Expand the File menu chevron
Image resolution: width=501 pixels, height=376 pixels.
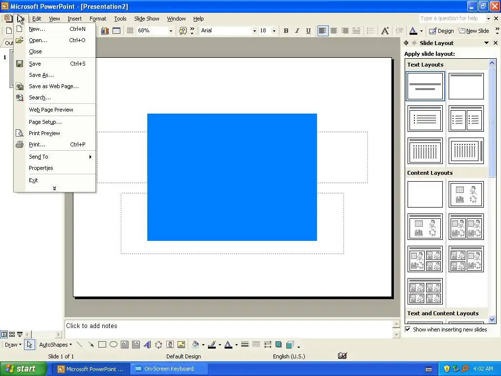(54, 188)
